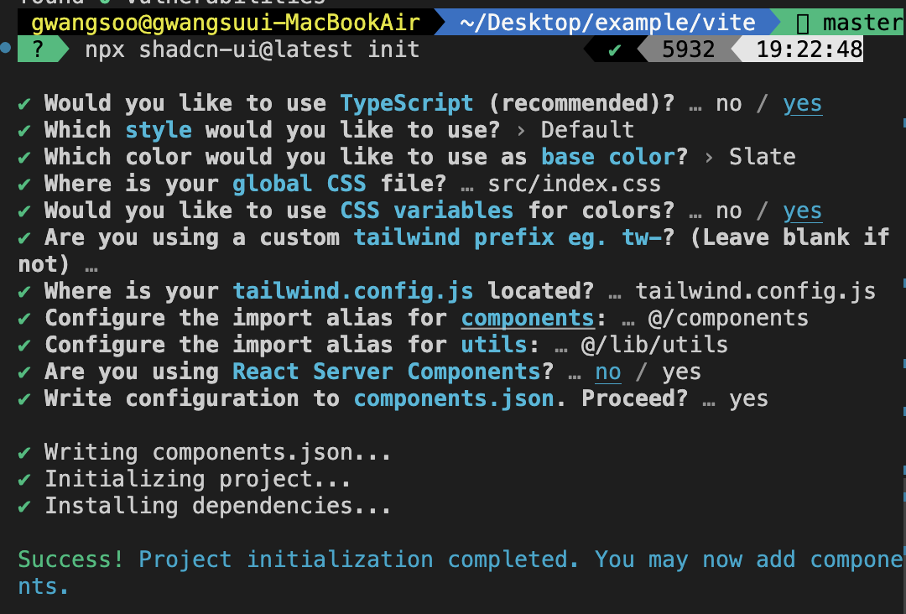Click the src/index.css answer

[575, 184]
